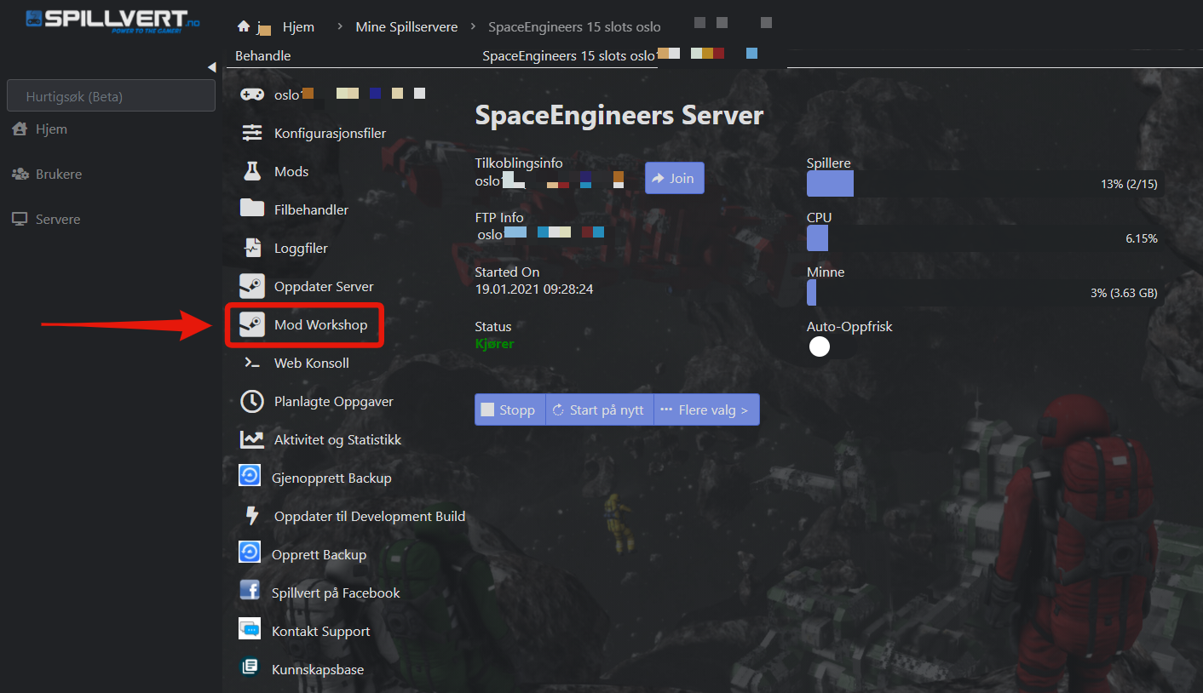This screenshot has width=1203, height=693.
Task: Open Spillvert på Facebook link
Action: (x=336, y=593)
